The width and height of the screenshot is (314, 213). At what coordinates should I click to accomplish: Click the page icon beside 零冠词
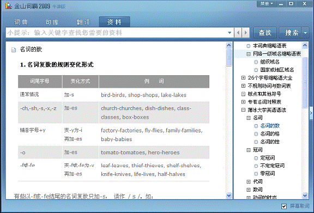[256, 174]
